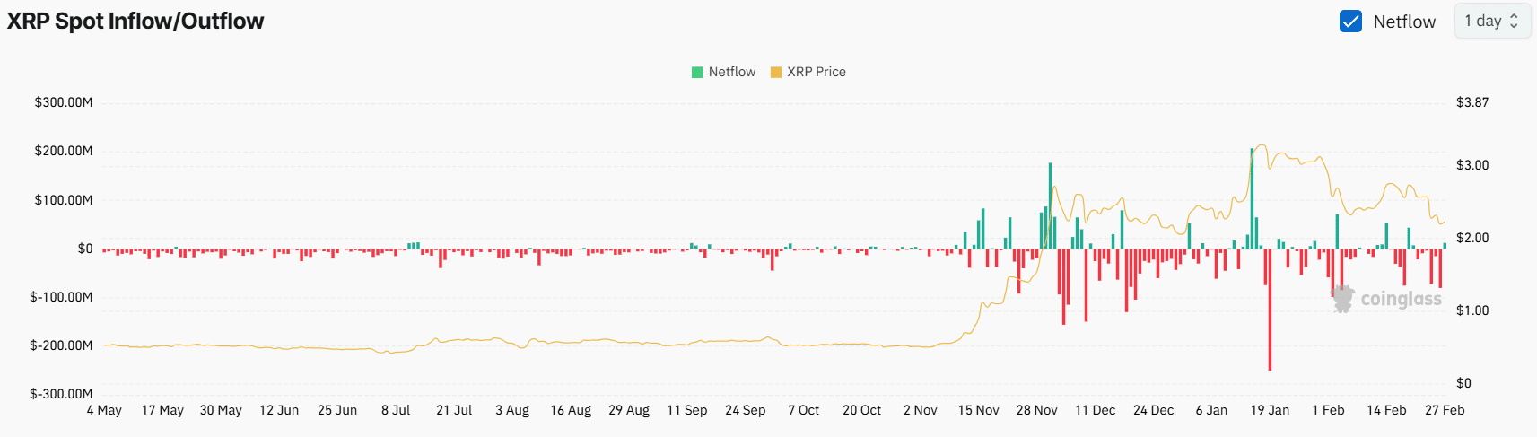This screenshot has width=1537, height=437.
Task: Click the green Netflow legend swatch
Action: (697, 72)
